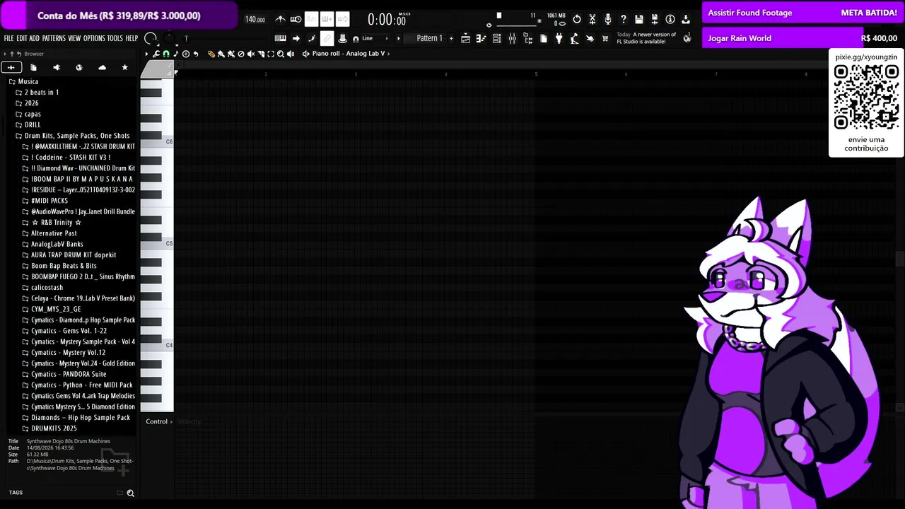Screen dimensions: 905x509
Task: Toggle blend recording button
Action: coord(343,19)
